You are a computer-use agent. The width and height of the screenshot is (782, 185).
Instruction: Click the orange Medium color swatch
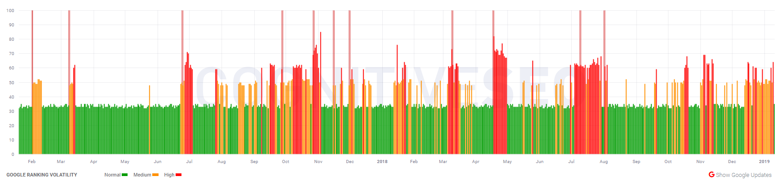[x=156, y=175]
